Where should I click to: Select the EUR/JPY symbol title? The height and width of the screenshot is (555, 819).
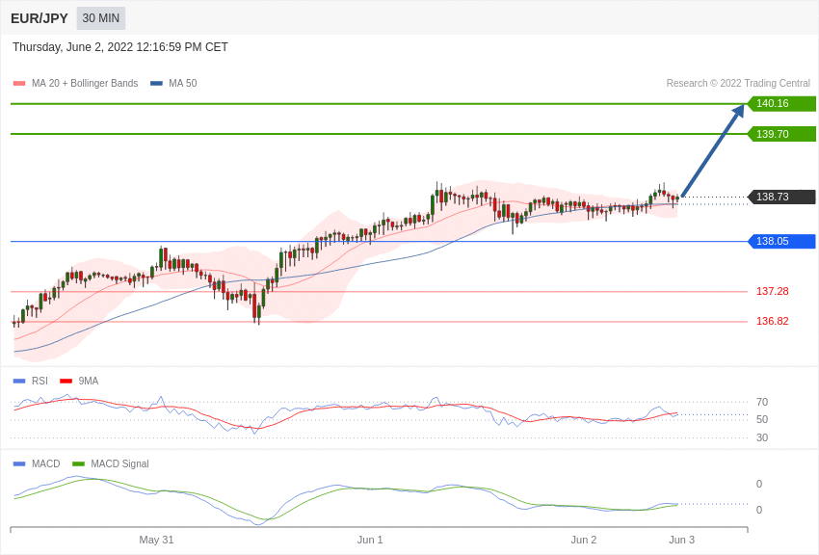(40, 18)
